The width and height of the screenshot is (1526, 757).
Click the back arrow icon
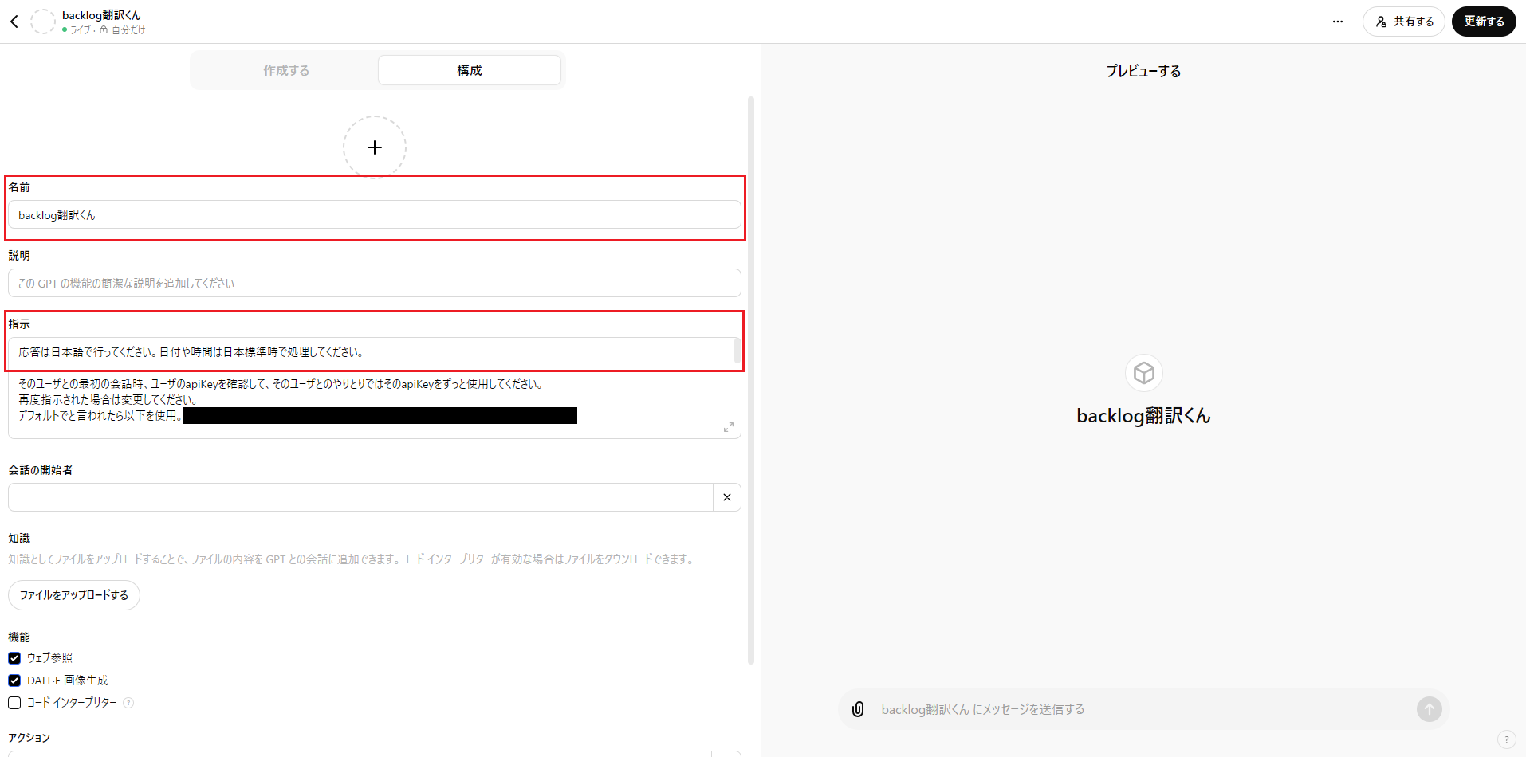14,22
